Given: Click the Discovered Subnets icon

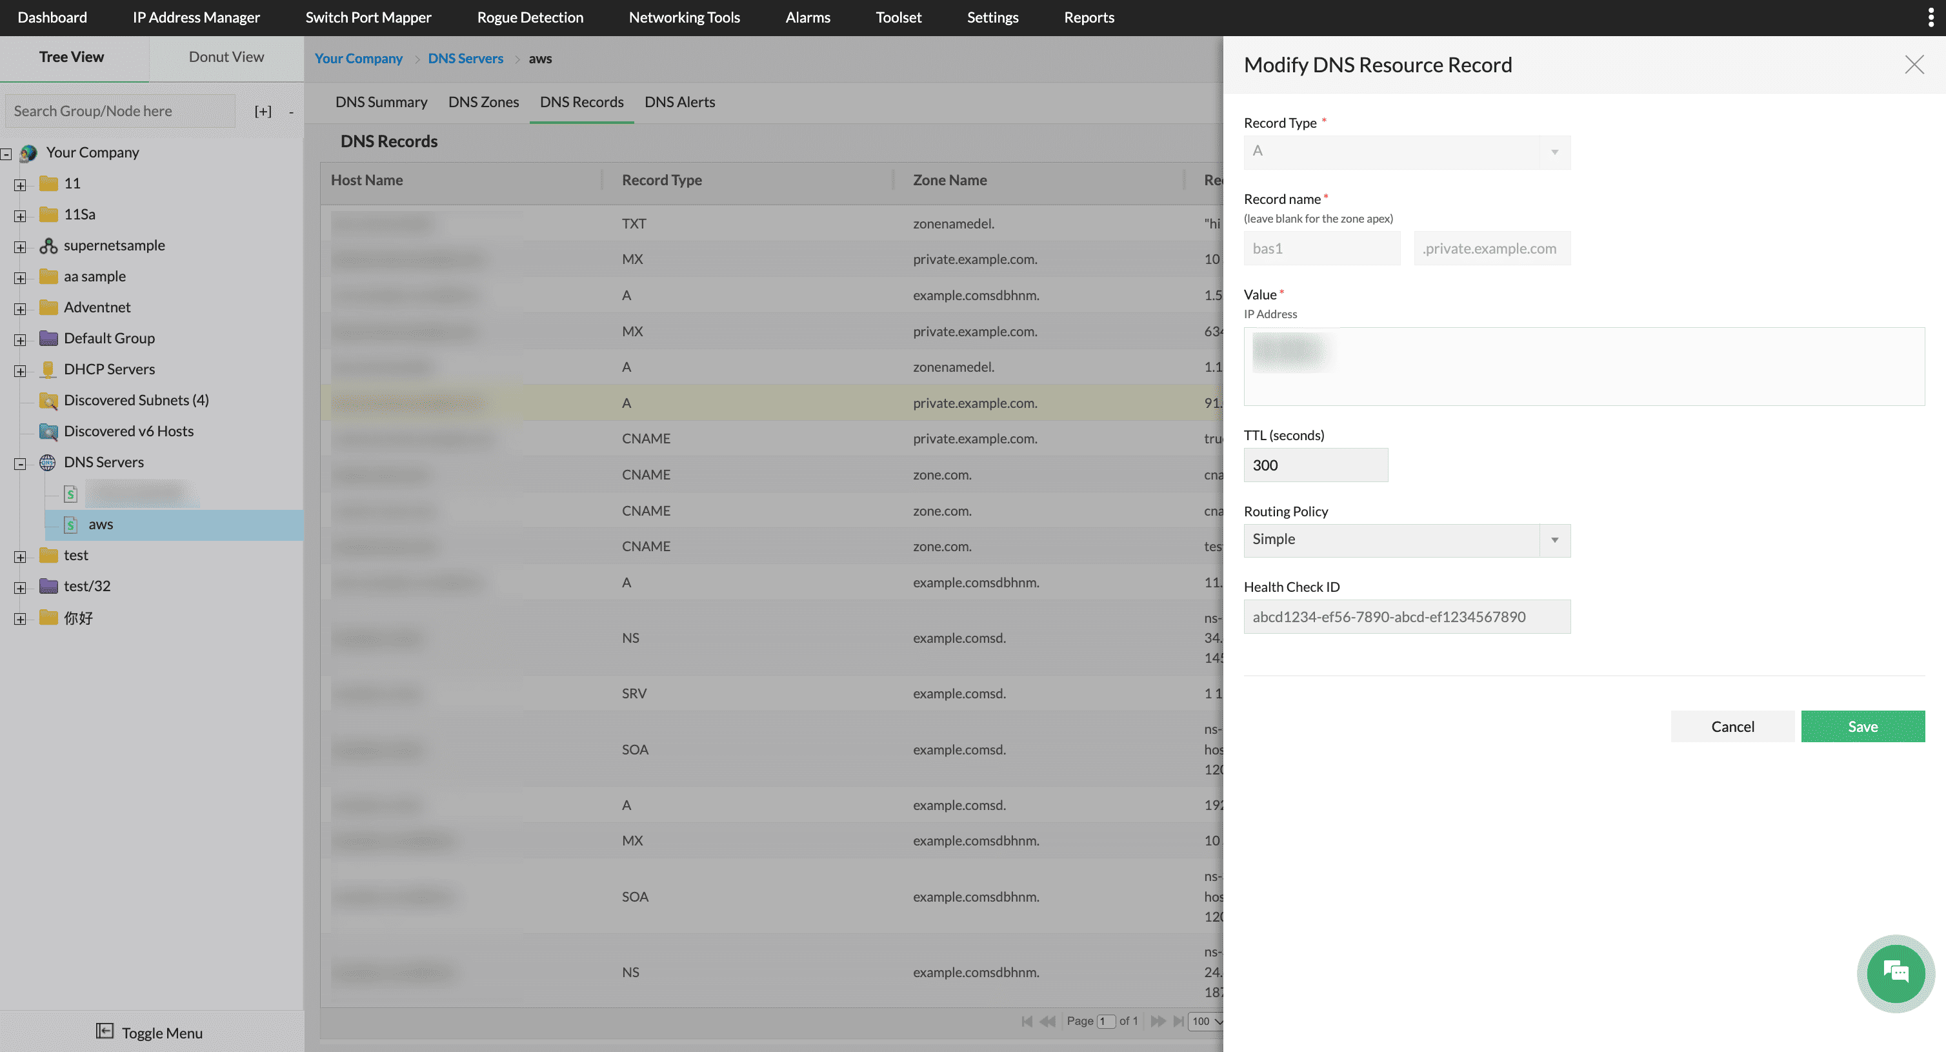Looking at the screenshot, I should pos(48,401).
